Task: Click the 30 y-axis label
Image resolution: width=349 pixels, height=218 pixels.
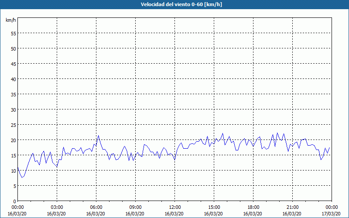Action: [x=14, y=109]
